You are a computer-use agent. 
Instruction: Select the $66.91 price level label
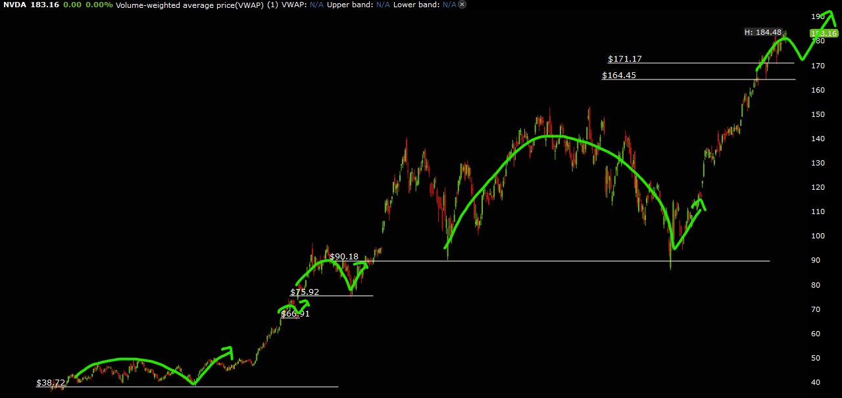tap(295, 314)
